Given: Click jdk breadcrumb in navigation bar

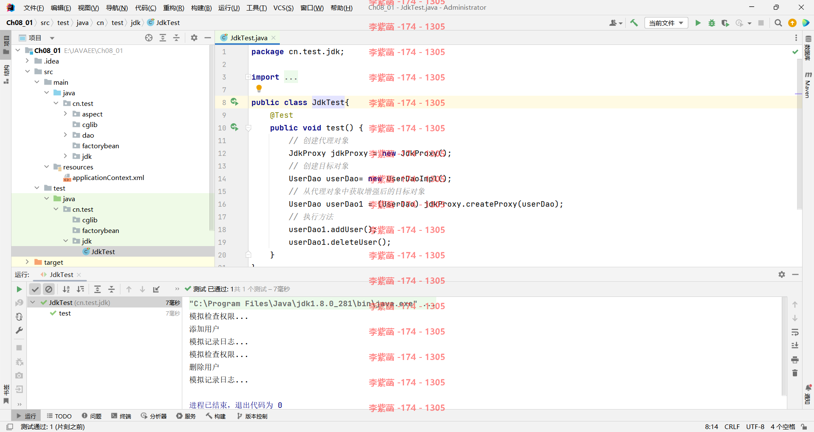Looking at the screenshot, I should click(x=135, y=22).
